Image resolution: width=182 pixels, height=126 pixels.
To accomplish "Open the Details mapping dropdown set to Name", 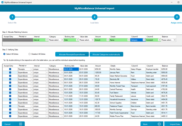I will pos(129,40).
